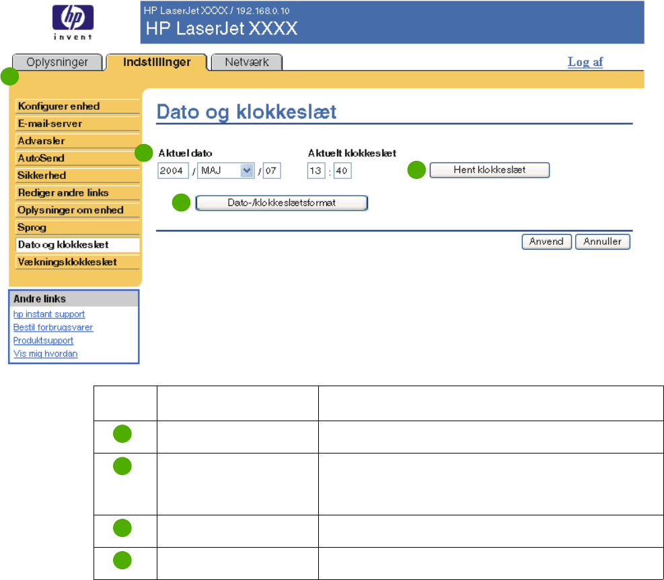The image size is (664, 580).
Task: Open Konfigurer enhed menu item
Action: pyautogui.click(x=77, y=106)
